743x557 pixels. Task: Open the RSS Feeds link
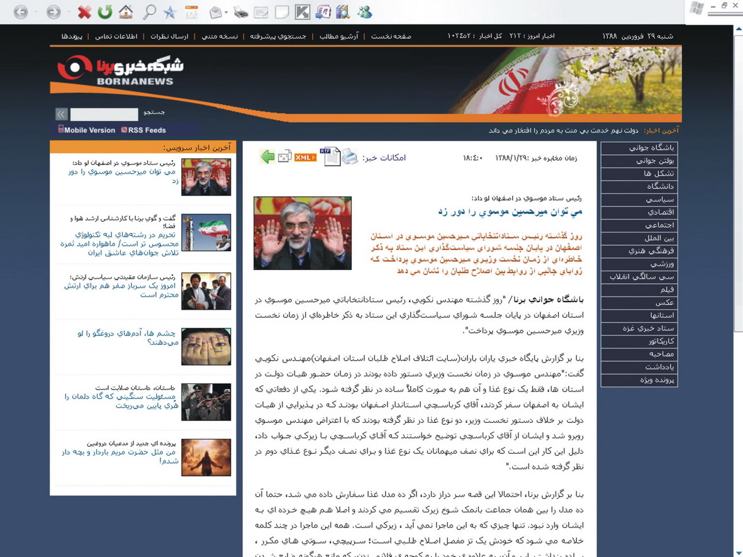click(x=143, y=130)
